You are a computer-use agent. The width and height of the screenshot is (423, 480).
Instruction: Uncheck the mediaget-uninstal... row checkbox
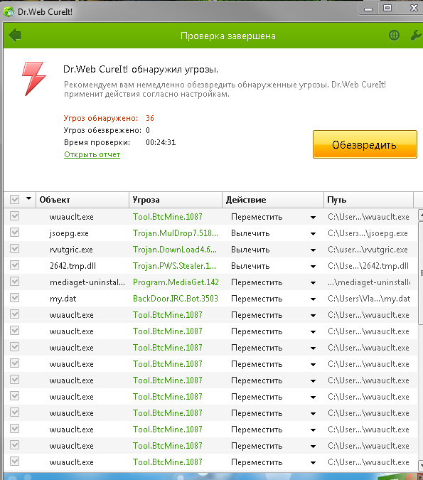click(x=14, y=282)
